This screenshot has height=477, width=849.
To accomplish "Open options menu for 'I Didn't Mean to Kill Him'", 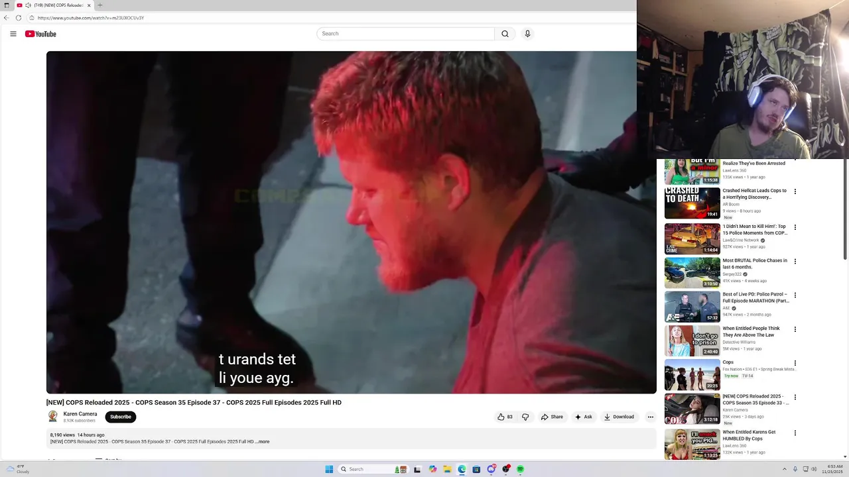I will coord(795,227).
